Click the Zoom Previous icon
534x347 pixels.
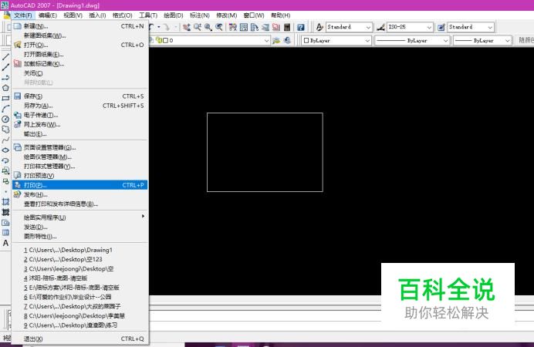pyautogui.click(x=219, y=27)
